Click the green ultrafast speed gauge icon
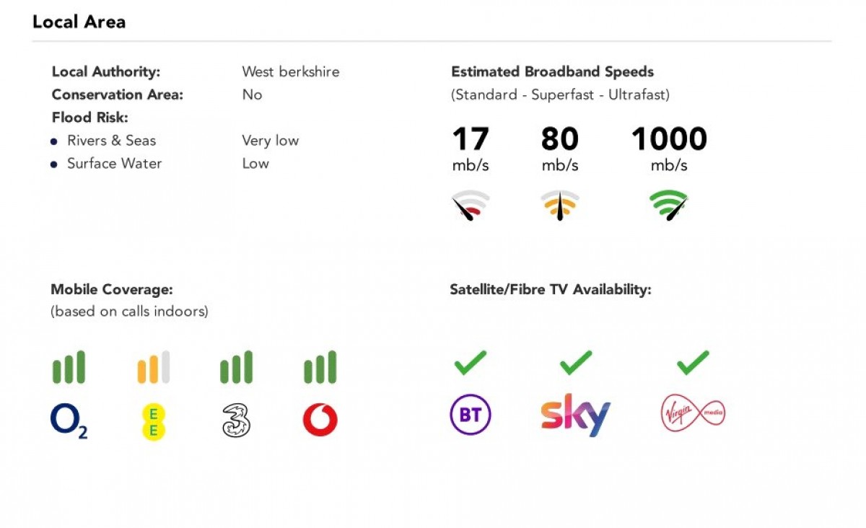The height and width of the screenshot is (528, 866). point(669,205)
